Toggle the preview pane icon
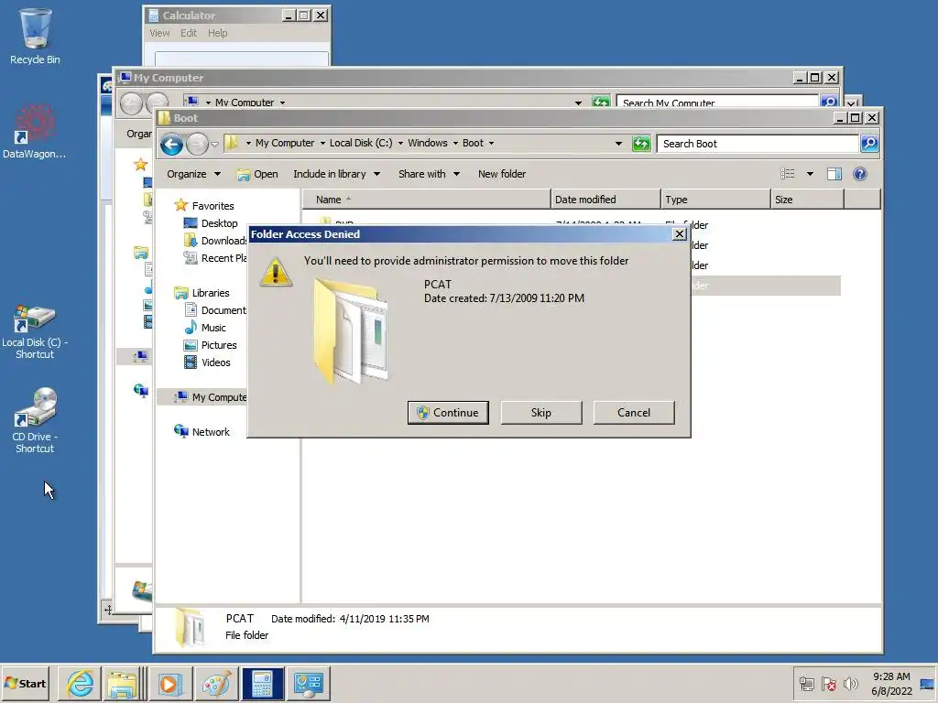938x703 pixels. 834,174
